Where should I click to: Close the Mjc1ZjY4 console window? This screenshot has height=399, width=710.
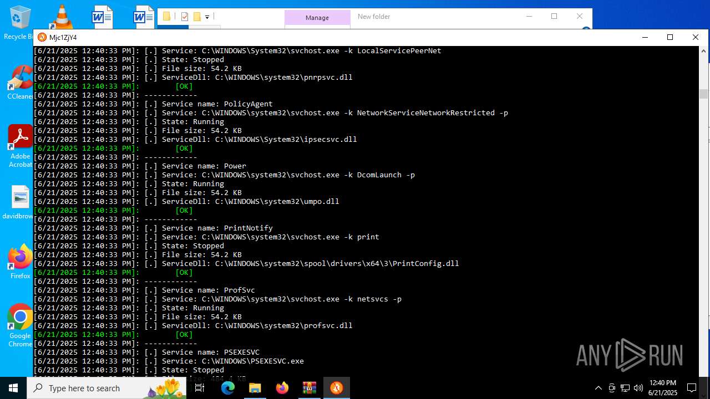point(696,37)
